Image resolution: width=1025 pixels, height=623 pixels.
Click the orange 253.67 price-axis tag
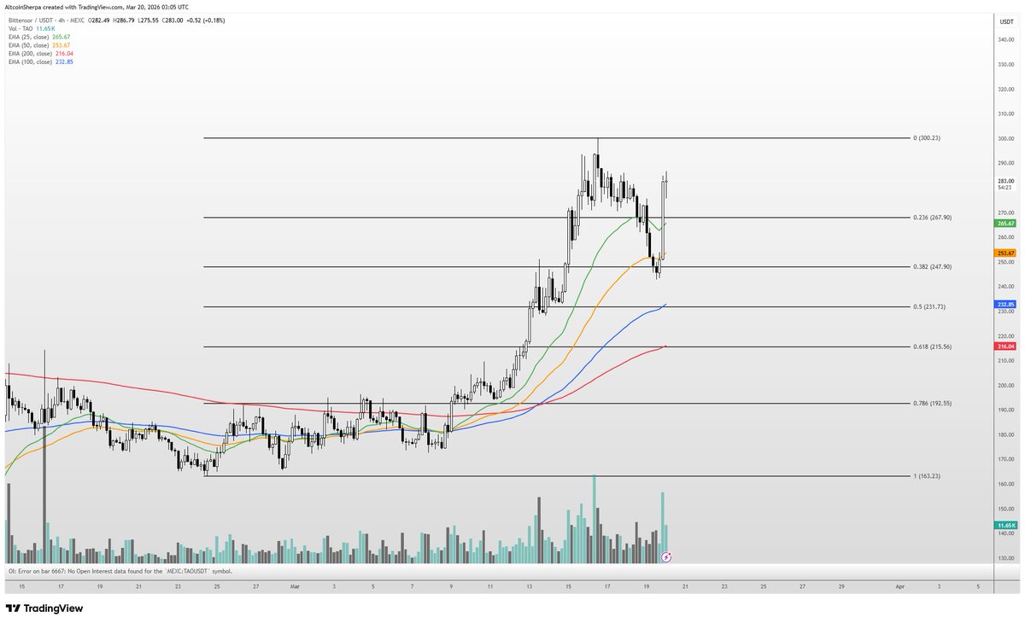click(1005, 253)
